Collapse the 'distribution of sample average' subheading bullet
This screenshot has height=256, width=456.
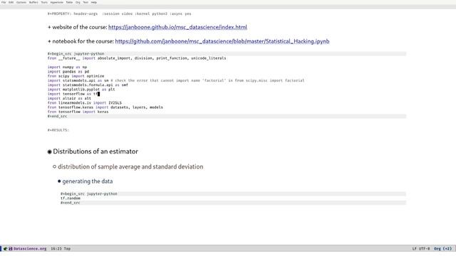pos(54,166)
